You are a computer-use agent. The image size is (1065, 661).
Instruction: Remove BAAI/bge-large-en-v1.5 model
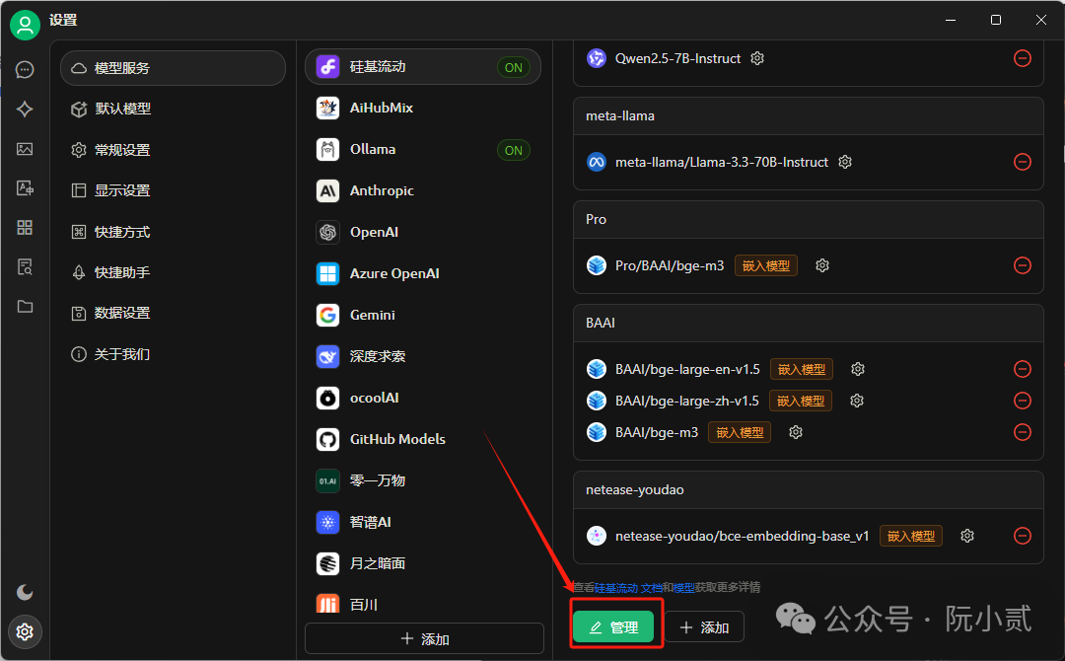1023,369
